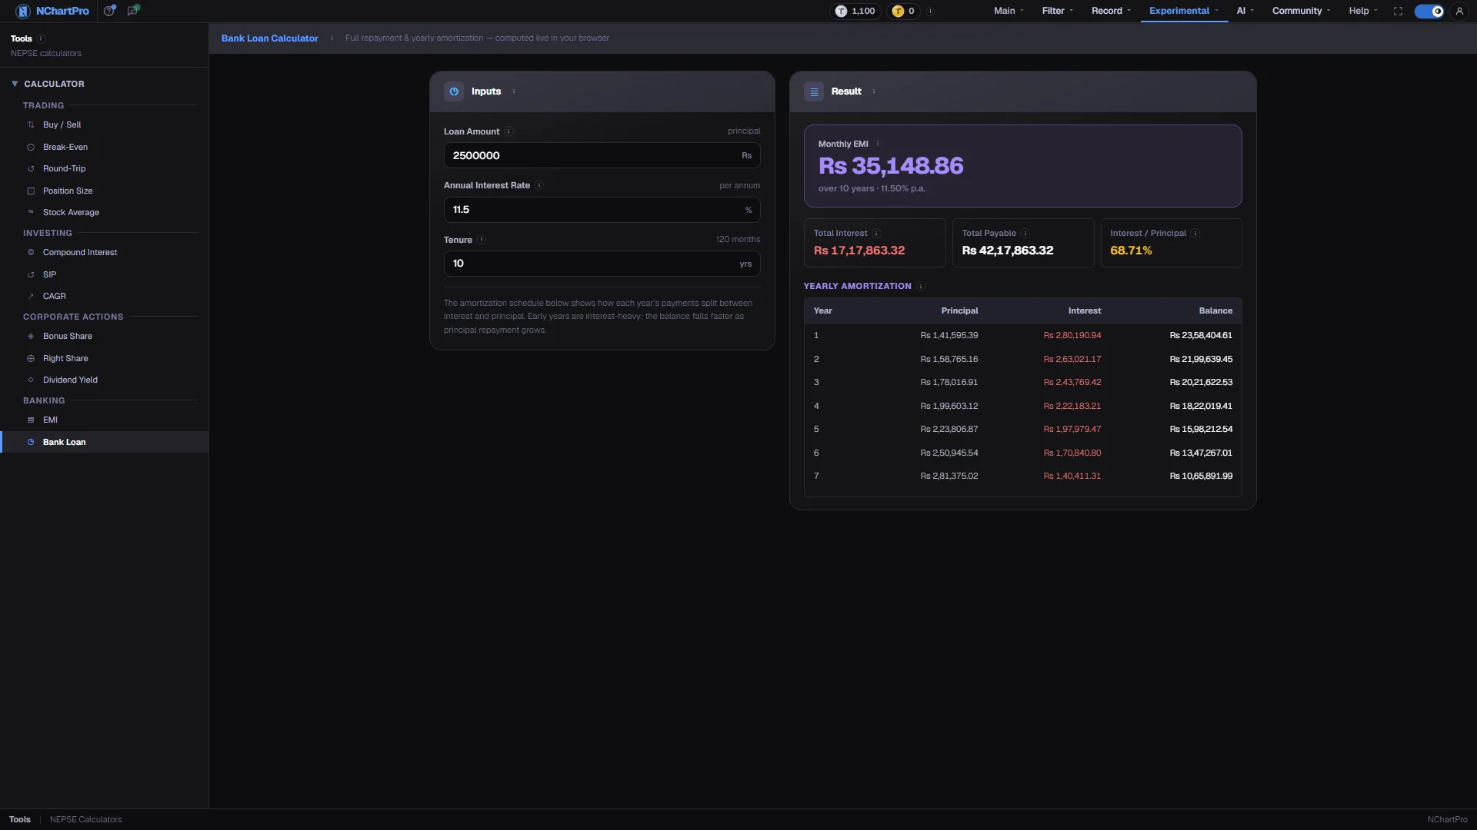This screenshot has height=830, width=1477.
Task: Click the info icon next to Total Payable
Action: pyautogui.click(x=1025, y=233)
